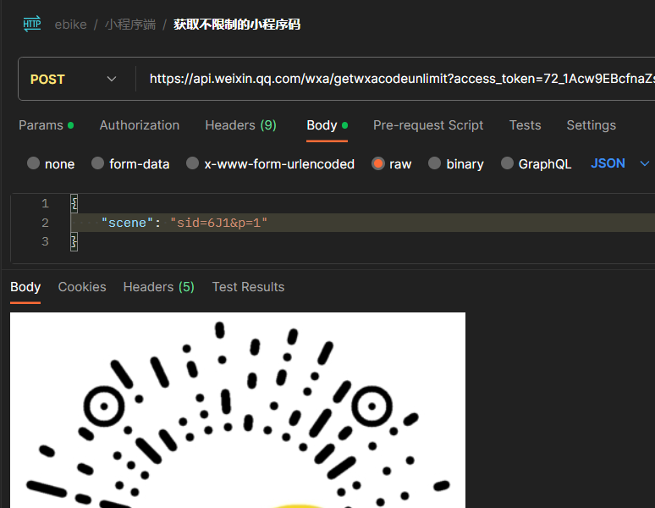The height and width of the screenshot is (508, 655).
Task: Show the Test Results tab
Action: (248, 287)
